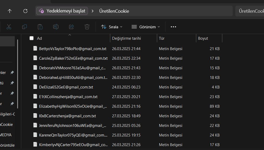Click the Delete trash icon
The width and height of the screenshot is (264, 150).
coord(87,27)
